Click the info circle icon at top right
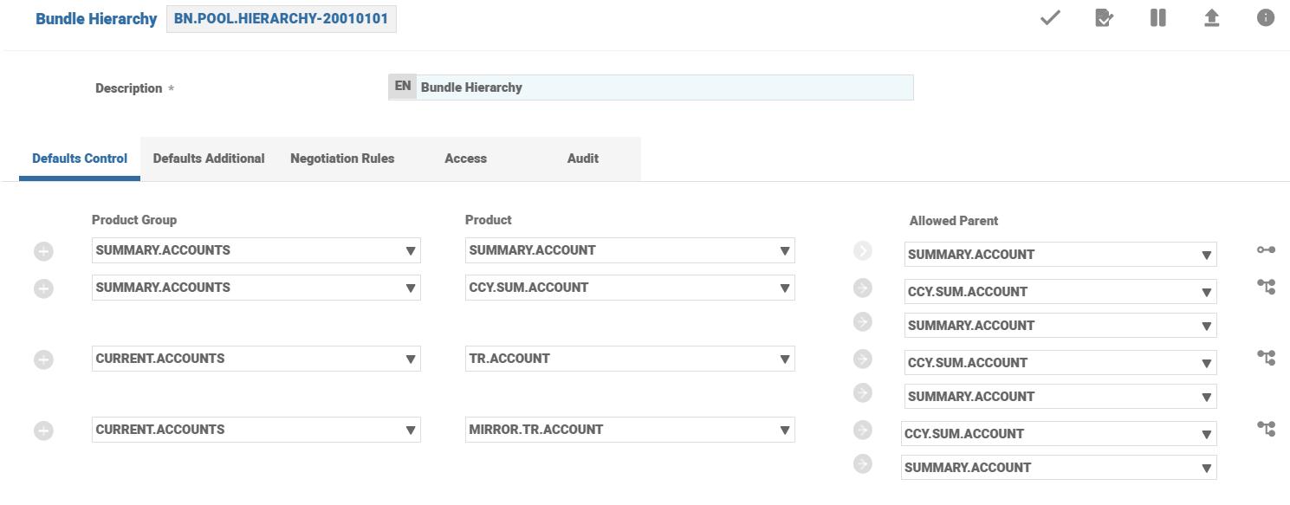 [1265, 18]
